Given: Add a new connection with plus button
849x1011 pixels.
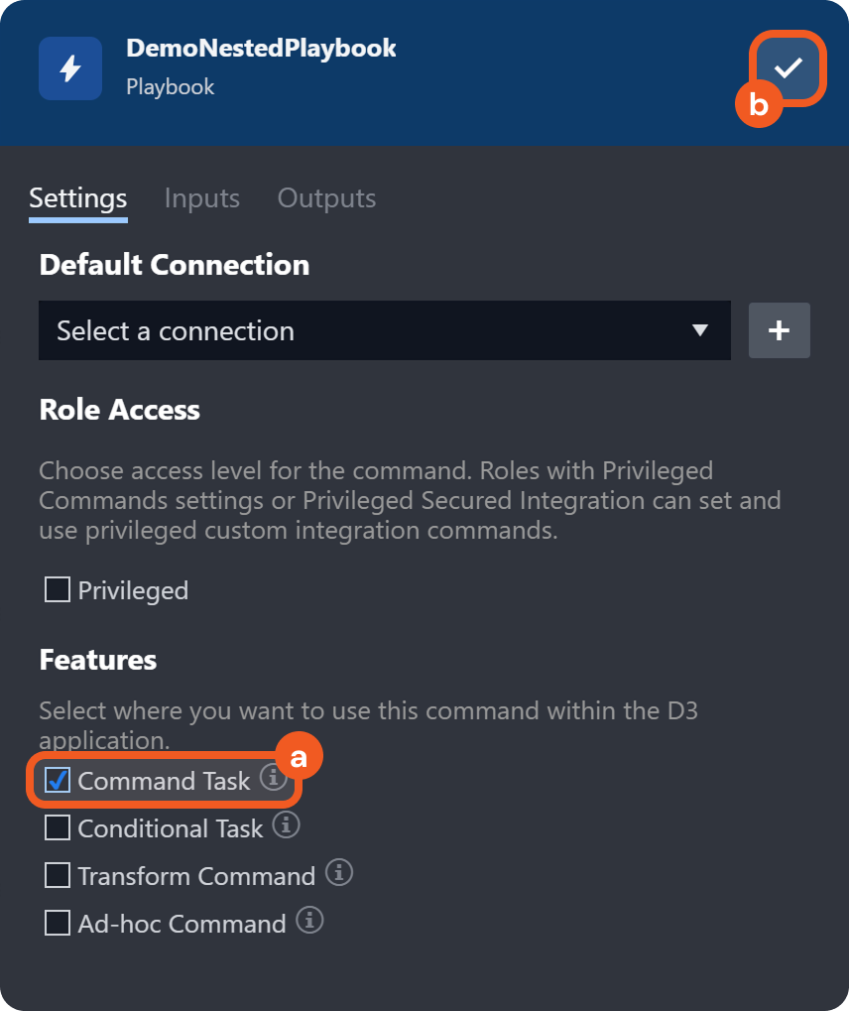Looking at the screenshot, I should click(779, 330).
